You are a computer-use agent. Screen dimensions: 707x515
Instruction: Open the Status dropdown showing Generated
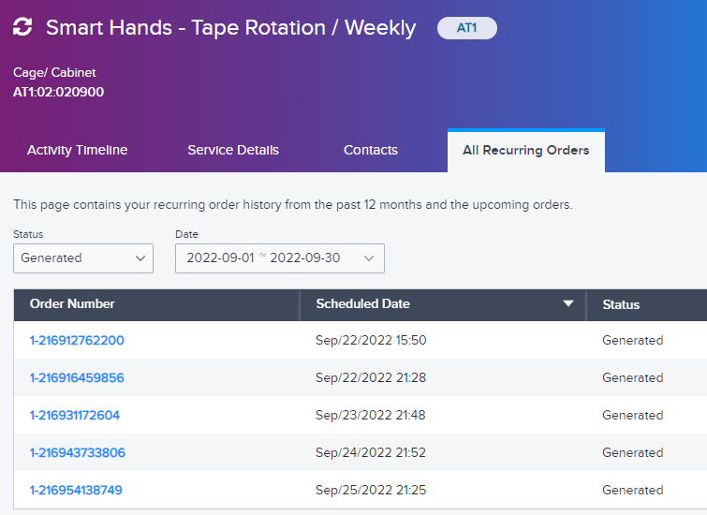83,258
